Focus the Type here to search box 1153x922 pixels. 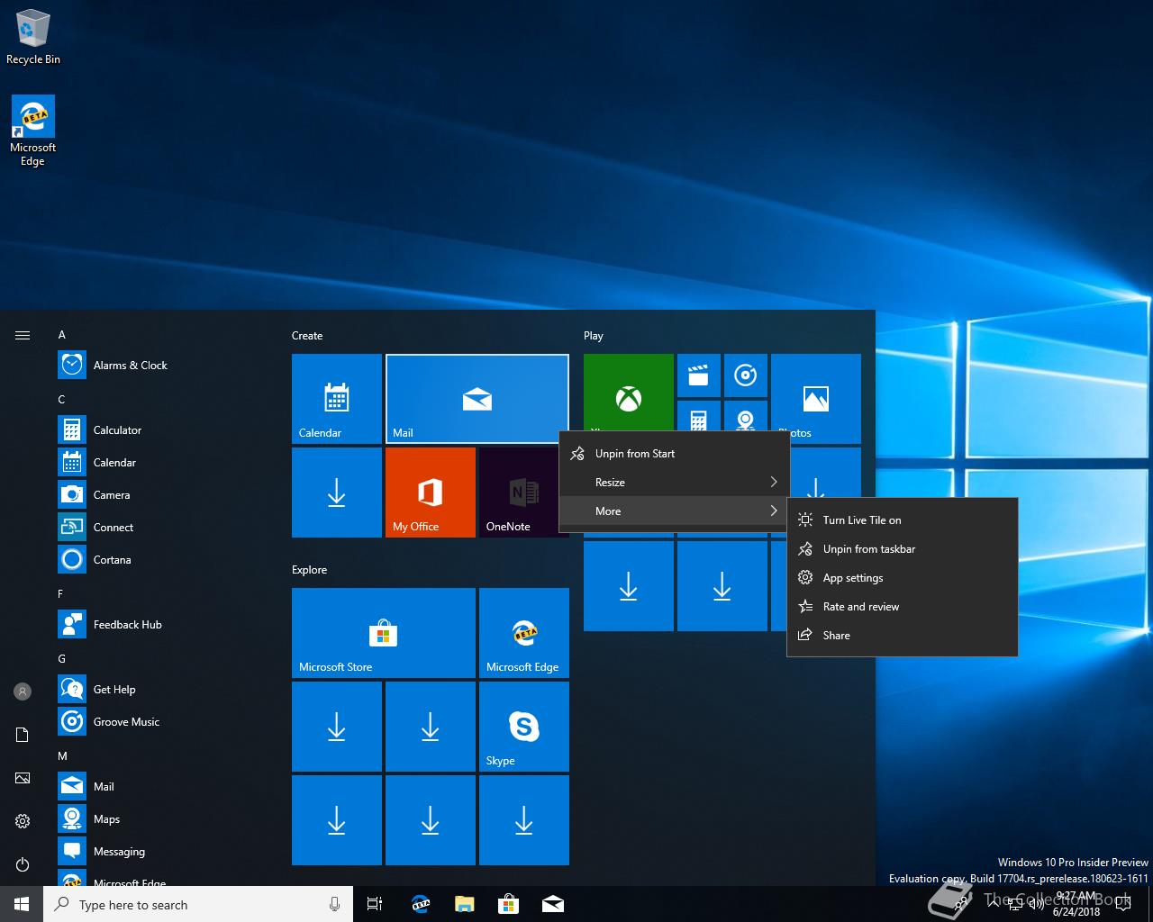pyautogui.click(x=198, y=905)
